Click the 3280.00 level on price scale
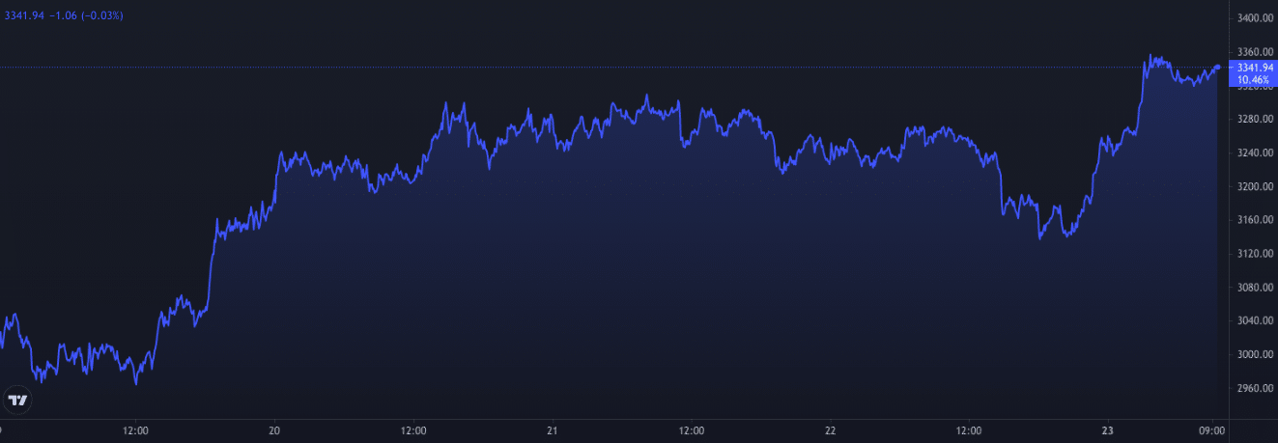 (1254, 120)
